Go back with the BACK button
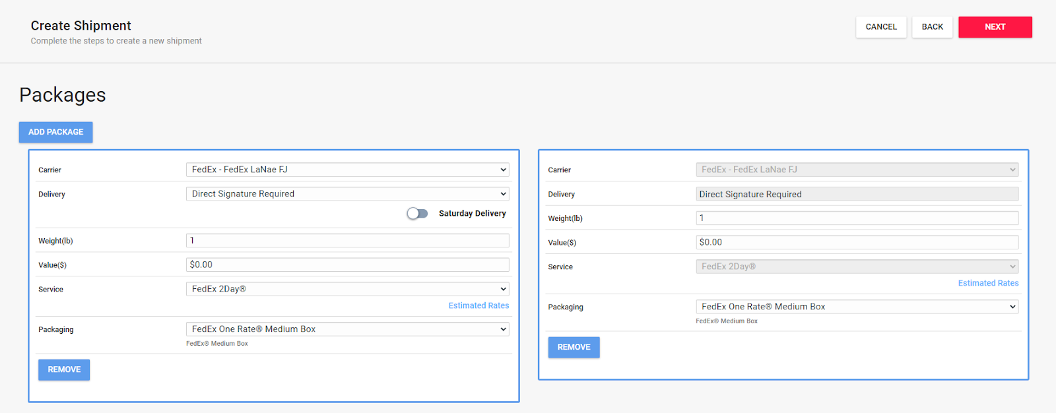The width and height of the screenshot is (1056, 413). pos(932,27)
